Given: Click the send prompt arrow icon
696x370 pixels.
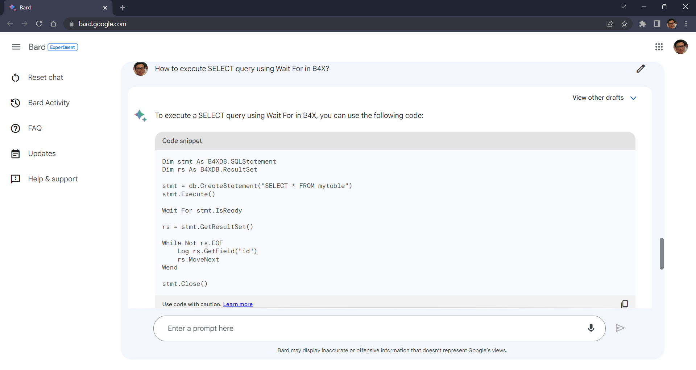Looking at the screenshot, I should point(620,328).
